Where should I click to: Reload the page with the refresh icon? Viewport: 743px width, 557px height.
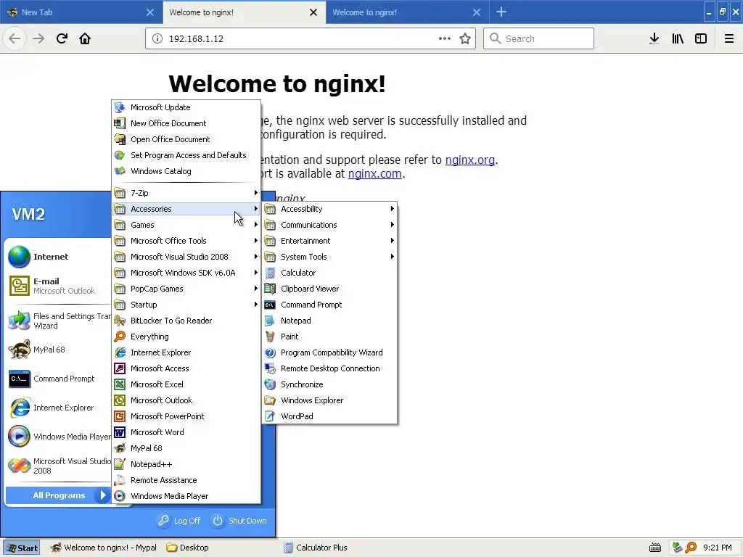tap(62, 38)
